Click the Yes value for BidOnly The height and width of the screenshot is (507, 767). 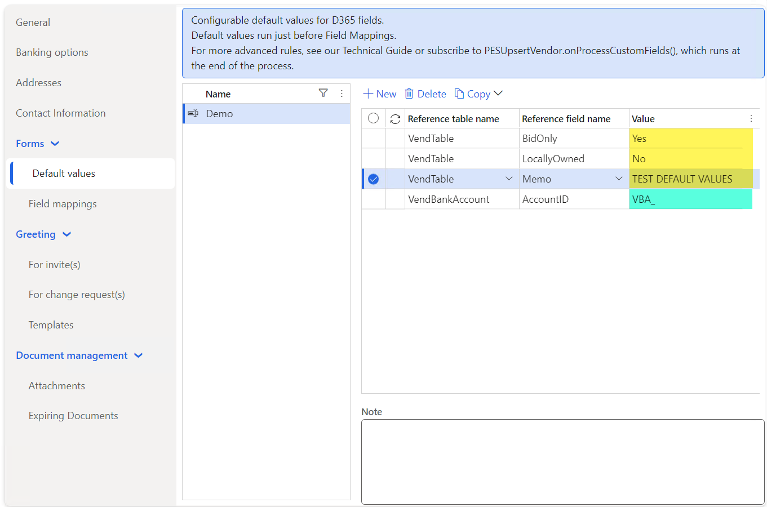pyautogui.click(x=691, y=139)
